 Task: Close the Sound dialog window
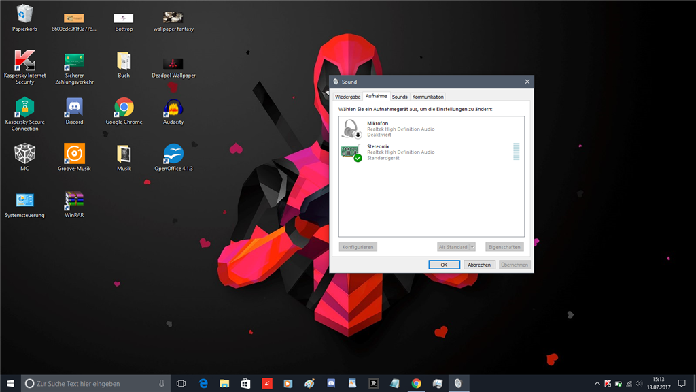click(527, 82)
